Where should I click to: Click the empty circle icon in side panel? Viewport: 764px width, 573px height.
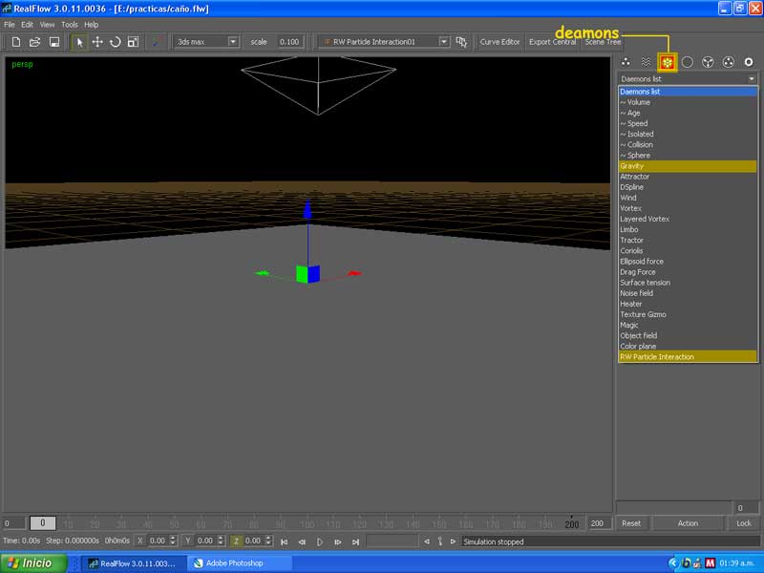tap(687, 62)
